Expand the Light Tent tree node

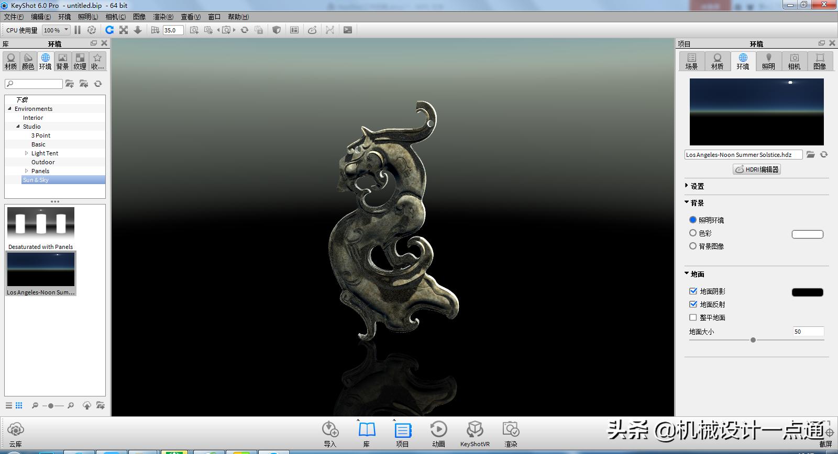click(27, 153)
